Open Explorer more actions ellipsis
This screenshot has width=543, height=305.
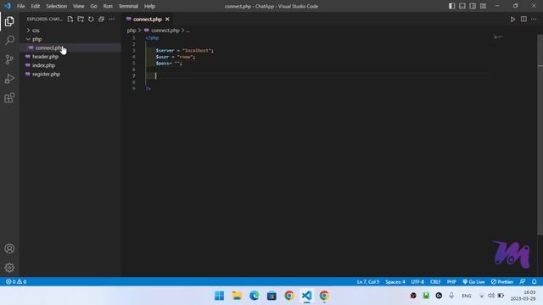tap(111, 19)
